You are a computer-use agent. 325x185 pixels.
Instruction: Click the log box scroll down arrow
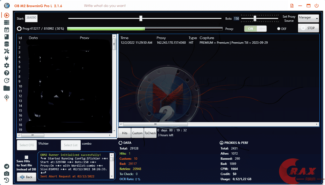[x=112, y=177]
